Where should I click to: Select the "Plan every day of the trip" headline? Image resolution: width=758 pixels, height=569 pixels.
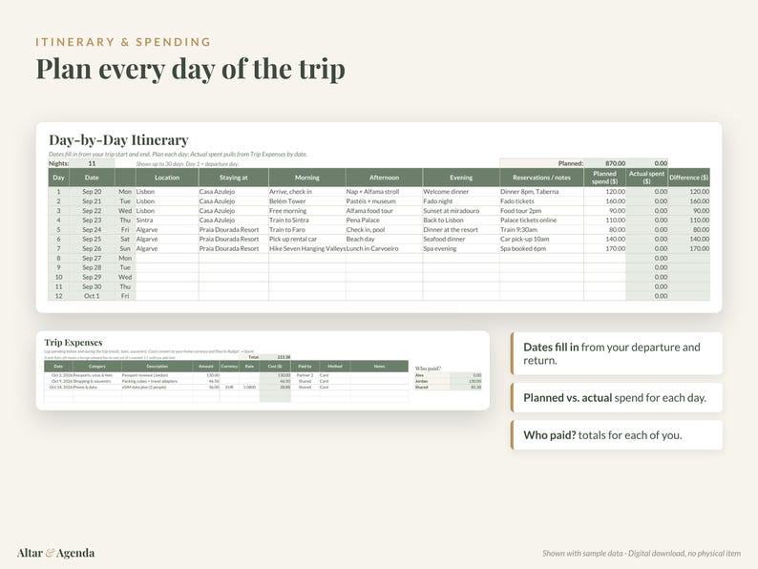191,69
